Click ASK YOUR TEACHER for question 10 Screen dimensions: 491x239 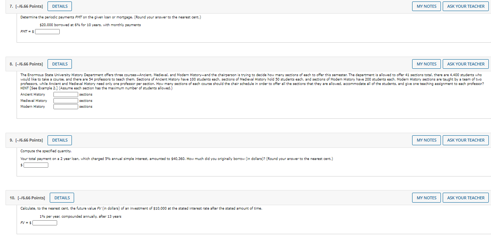466,198
